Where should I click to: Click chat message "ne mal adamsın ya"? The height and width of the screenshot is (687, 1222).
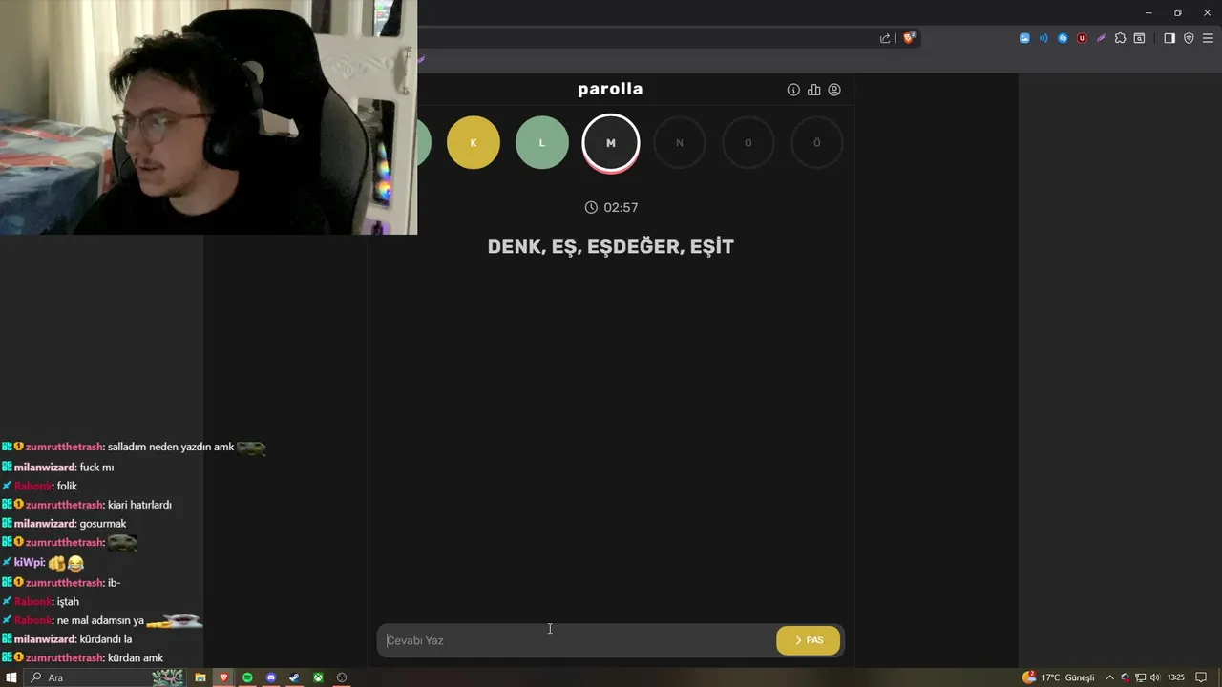(100, 620)
